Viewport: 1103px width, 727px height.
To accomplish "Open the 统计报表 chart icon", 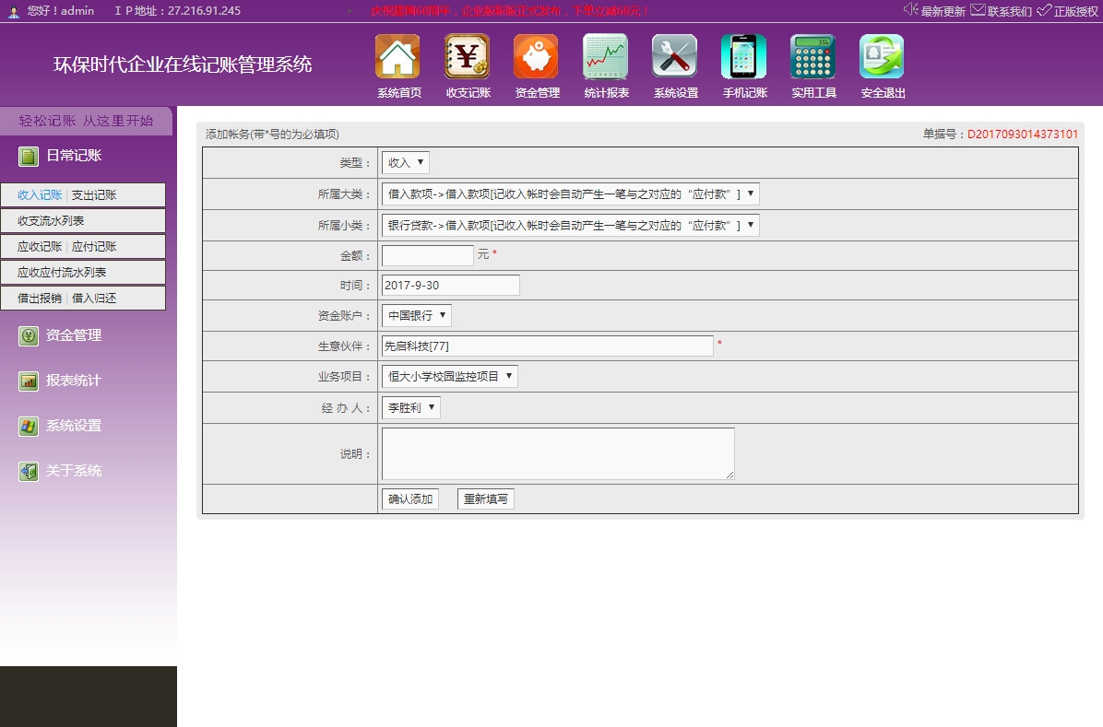I will pos(605,57).
